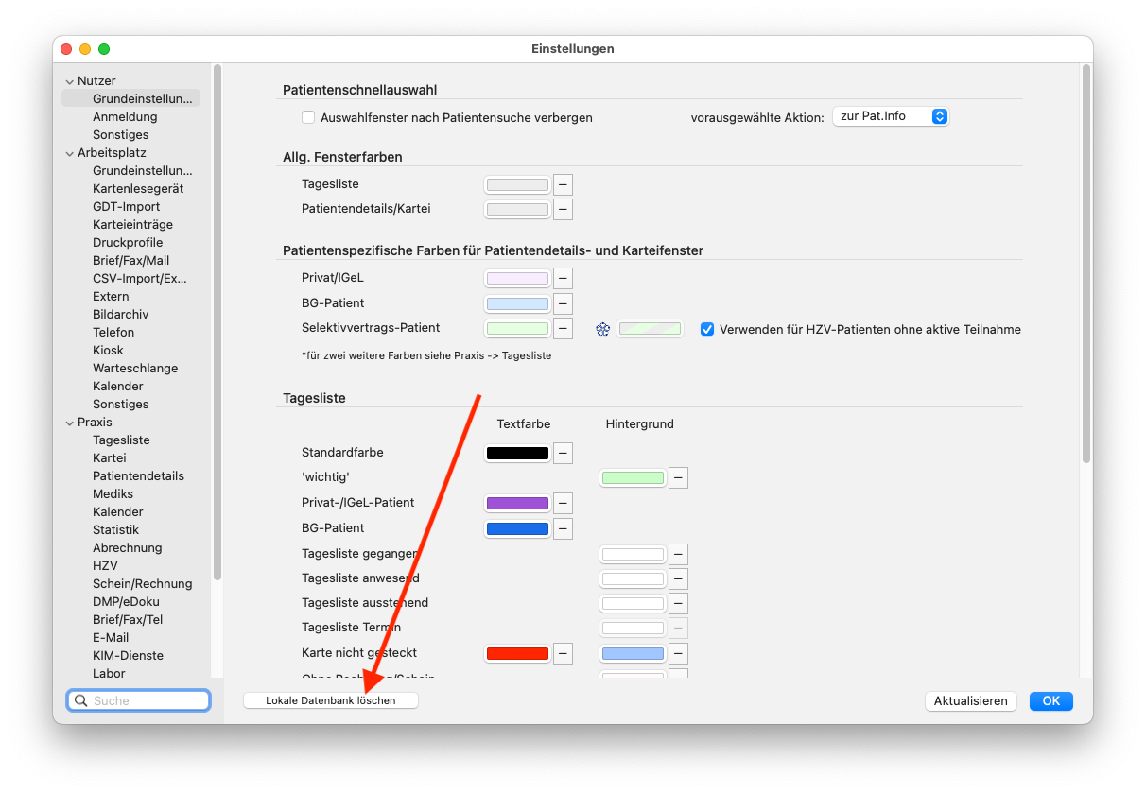1146x794 pixels.
Task: Select Labor in the sidebar
Action: pos(109,674)
